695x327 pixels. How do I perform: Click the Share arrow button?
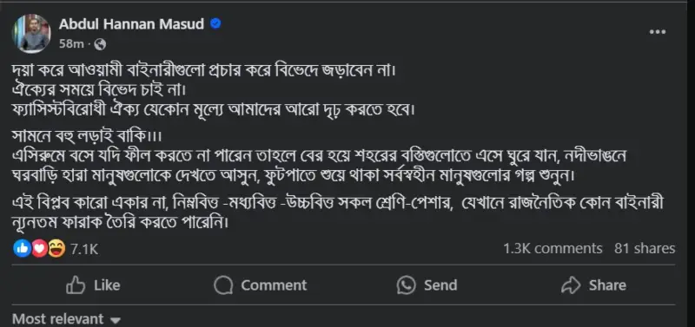pyautogui.click(x=593, y=285)
